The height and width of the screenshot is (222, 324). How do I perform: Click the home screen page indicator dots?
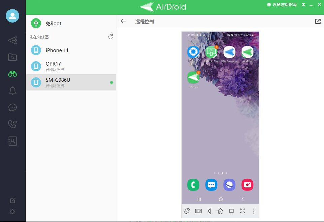220,173
